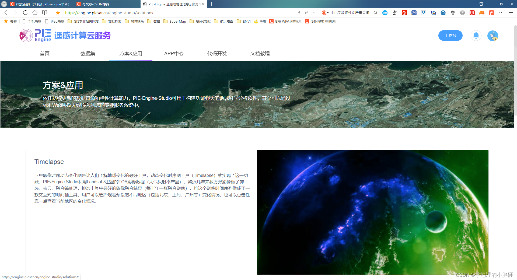Open the browser home page icon
Viewport: 517px width, 280px height.
(x=35, y=13)
